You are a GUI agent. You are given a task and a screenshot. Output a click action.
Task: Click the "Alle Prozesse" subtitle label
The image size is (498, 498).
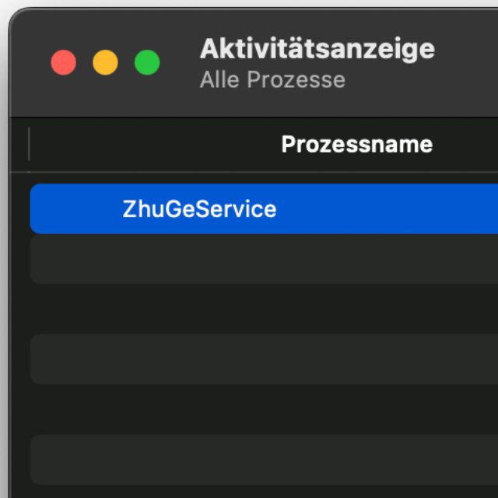click(x=272, y=80)
